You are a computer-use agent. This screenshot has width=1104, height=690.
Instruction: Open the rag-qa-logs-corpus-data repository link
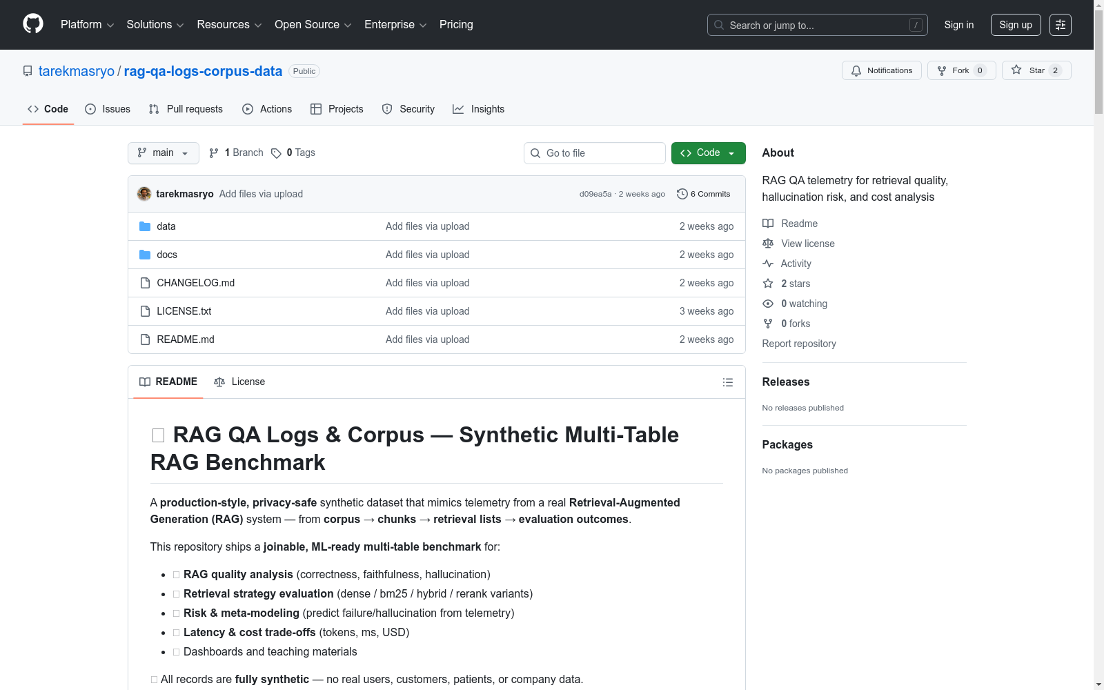coord(203,71)
